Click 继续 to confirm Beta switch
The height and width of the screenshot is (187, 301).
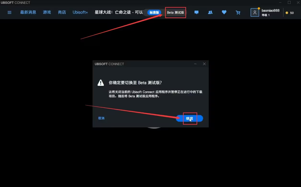pos(190,118)
